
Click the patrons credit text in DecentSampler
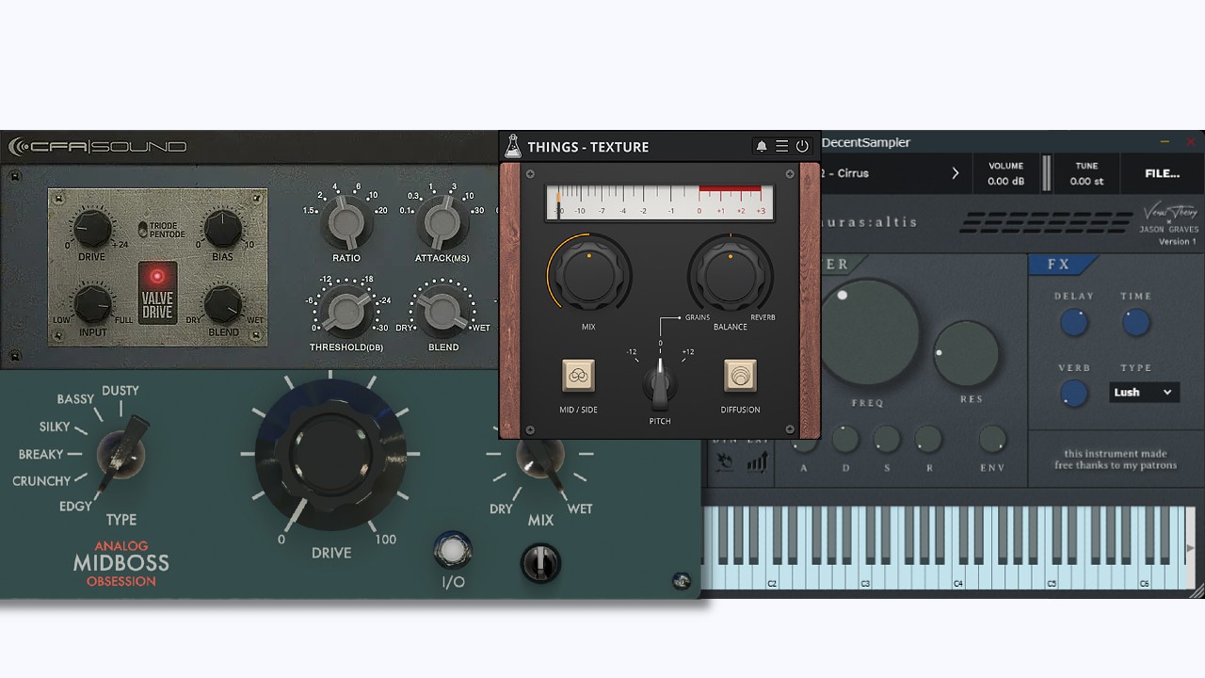click(x=1115, y=459)
